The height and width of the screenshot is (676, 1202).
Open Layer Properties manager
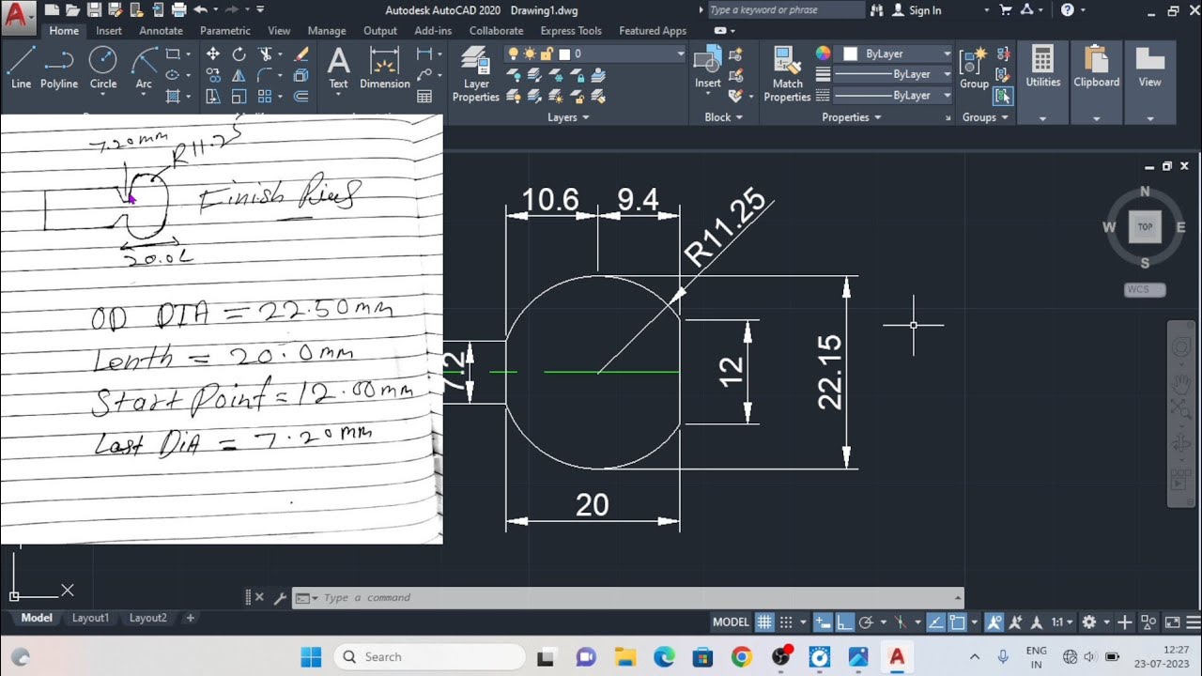click(476, 74)
